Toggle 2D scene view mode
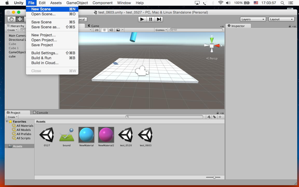299x187 pixels. 97,30
